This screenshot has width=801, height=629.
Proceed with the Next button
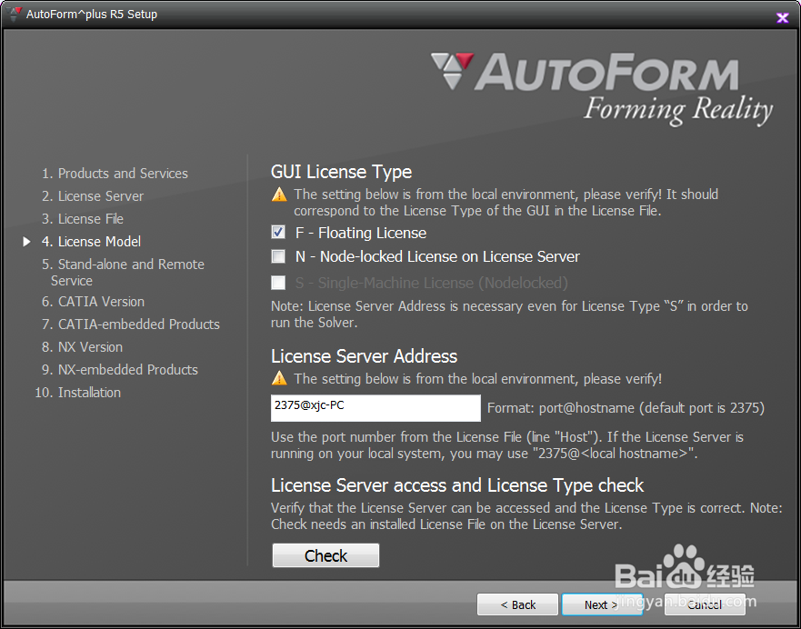pos(601,605)
